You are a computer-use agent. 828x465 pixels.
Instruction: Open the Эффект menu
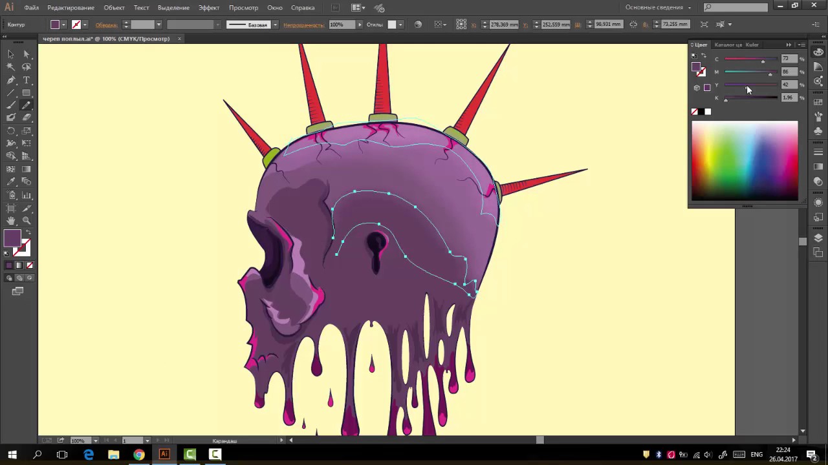pos(209,8)
